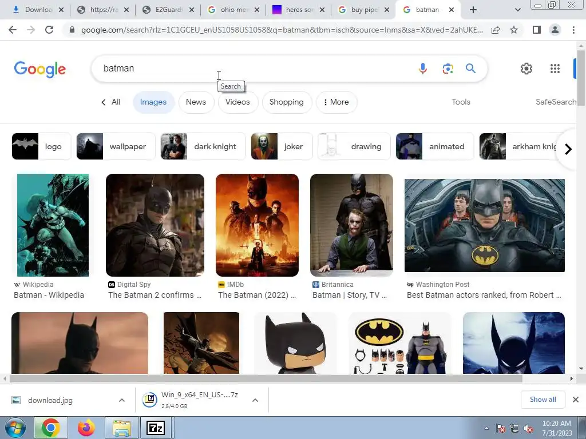Open the Chrome profile avatar icon
Viewport: 586px width, 439px height.
(x=555, y=30)
